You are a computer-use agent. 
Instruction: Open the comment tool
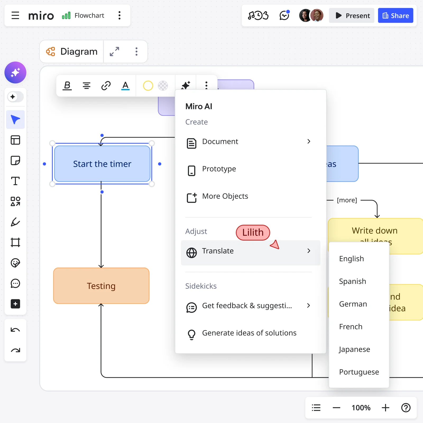[15, 283]
